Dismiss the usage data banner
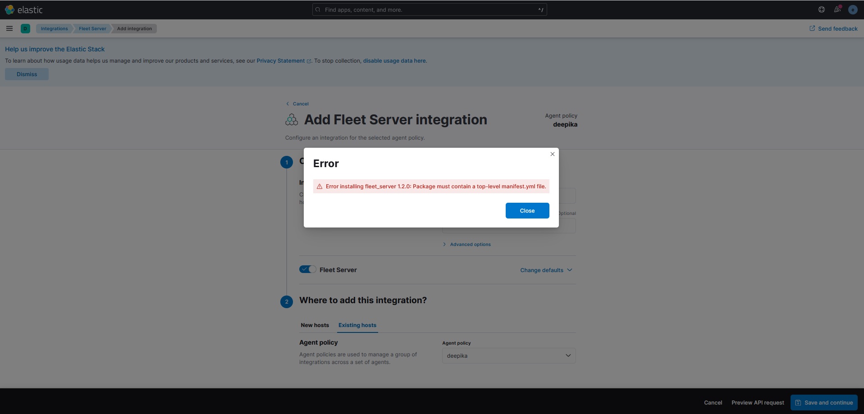The image size is (864, 414). pyautogui.click(x=26, y=74)
